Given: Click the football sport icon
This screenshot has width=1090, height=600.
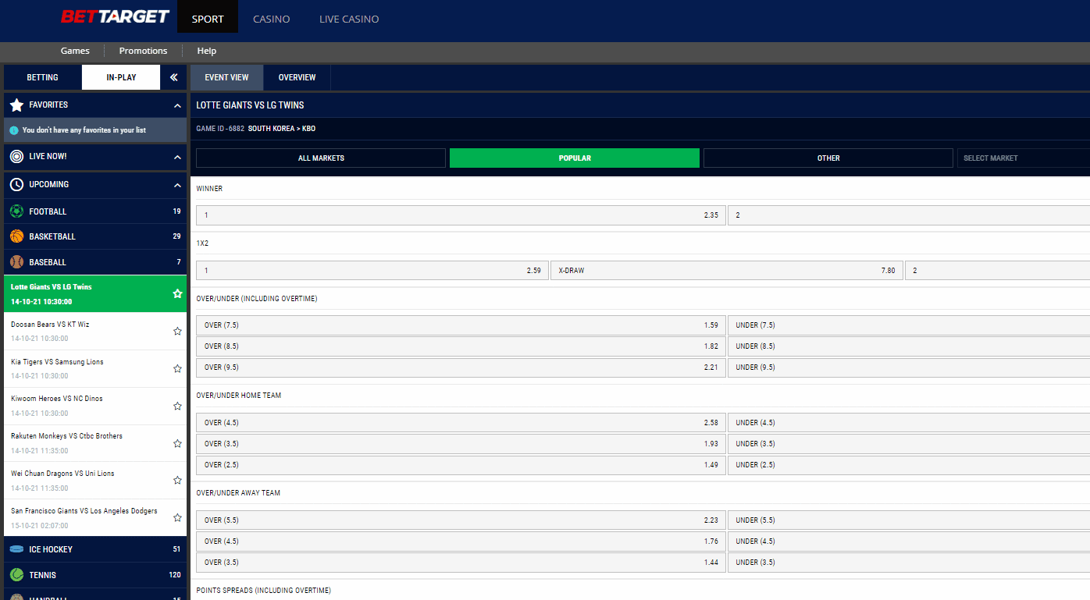Looking at the screenshot, I should point(16,211).
